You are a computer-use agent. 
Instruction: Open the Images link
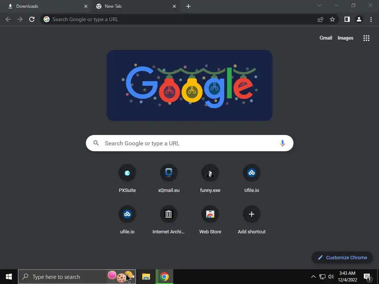(345, 38)
